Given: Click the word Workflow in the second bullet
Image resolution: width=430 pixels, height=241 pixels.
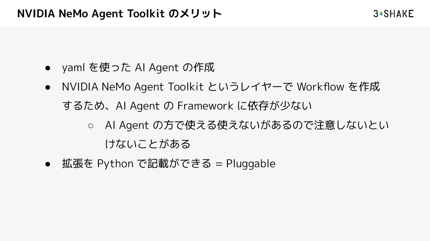Looking at the screenshot, I should click(320, 87).
